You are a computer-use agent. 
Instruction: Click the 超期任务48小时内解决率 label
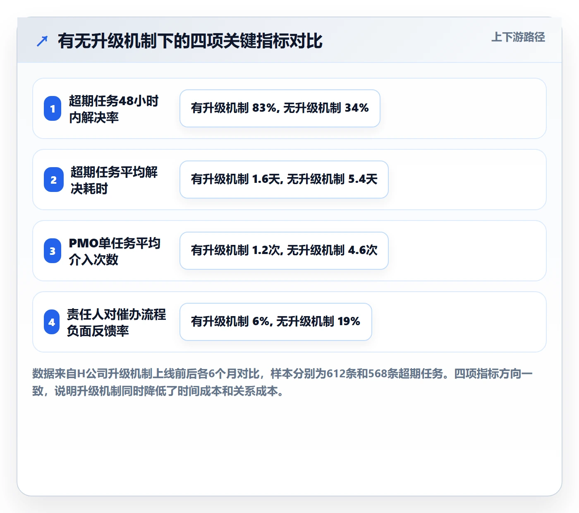(114, 109)
